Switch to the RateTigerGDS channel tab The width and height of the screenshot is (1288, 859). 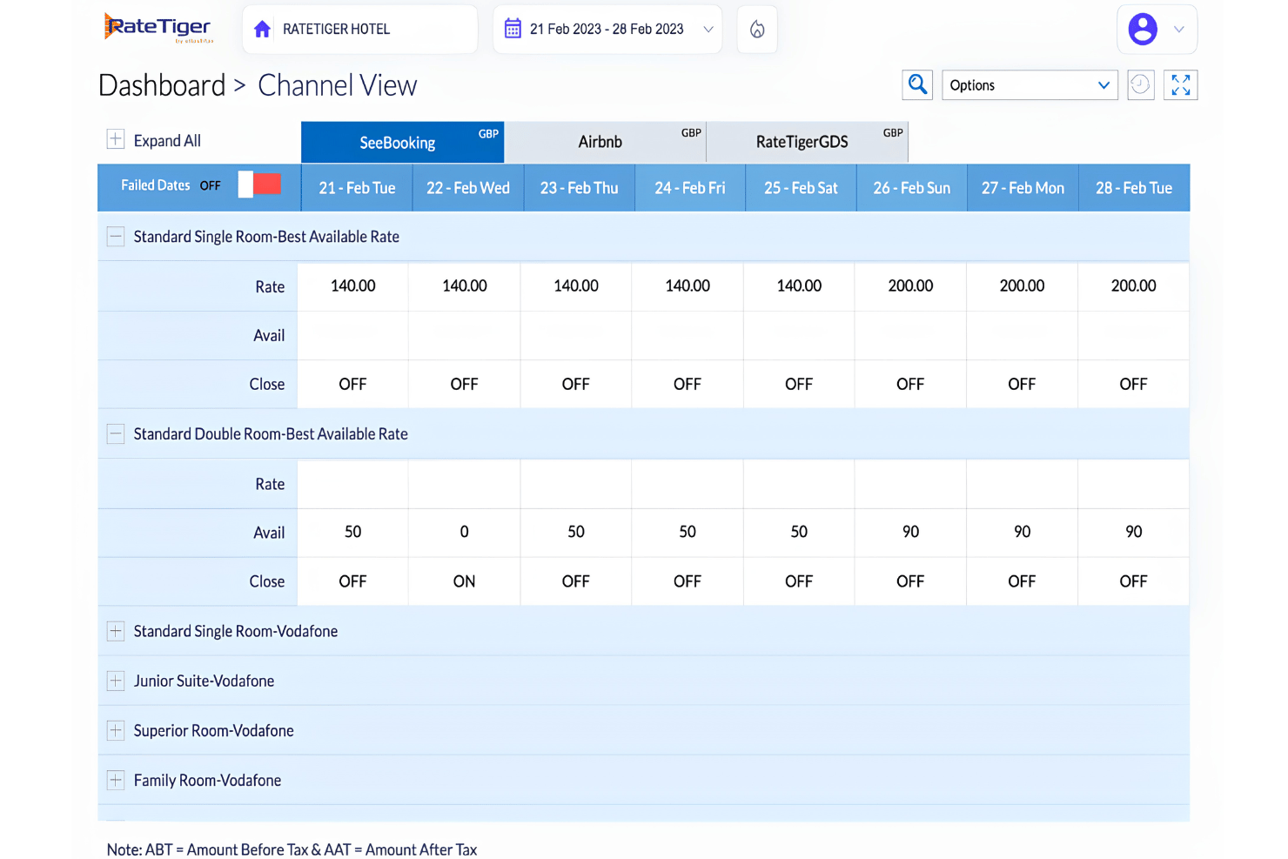pyautogui.click(x=807, y=142)
